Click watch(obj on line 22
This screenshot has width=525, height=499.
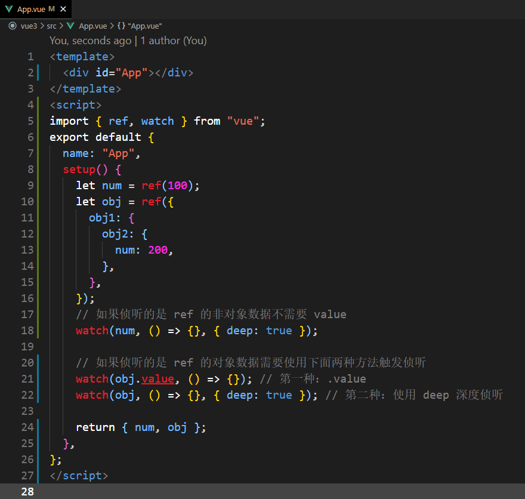106,395
